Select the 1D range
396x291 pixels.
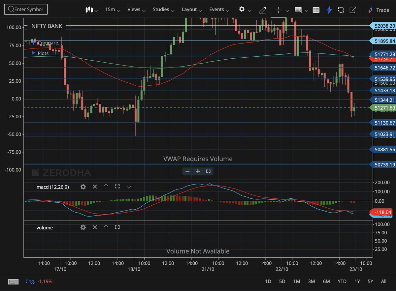tap(268, 281)
